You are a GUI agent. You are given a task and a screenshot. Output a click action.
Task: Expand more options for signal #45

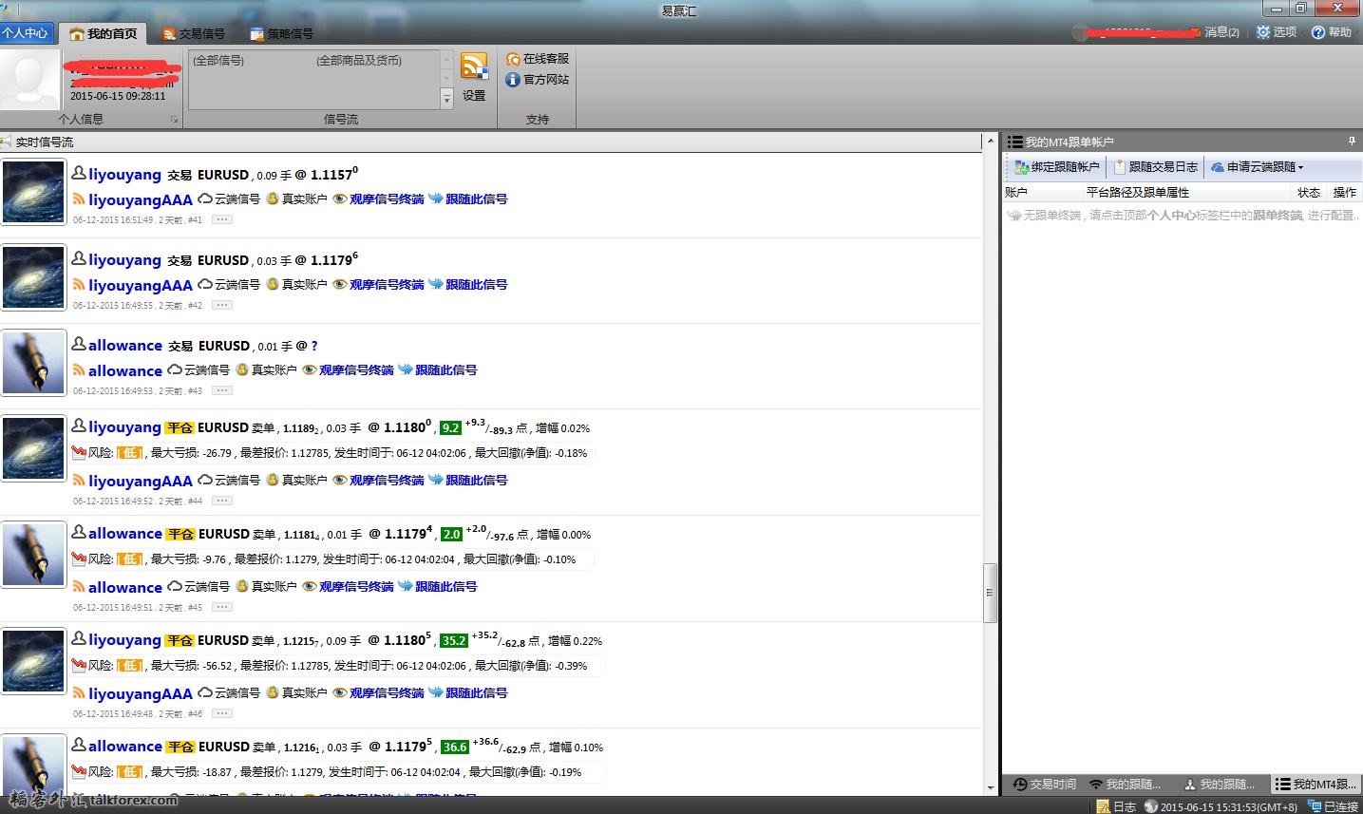click(x=221, y=607)
